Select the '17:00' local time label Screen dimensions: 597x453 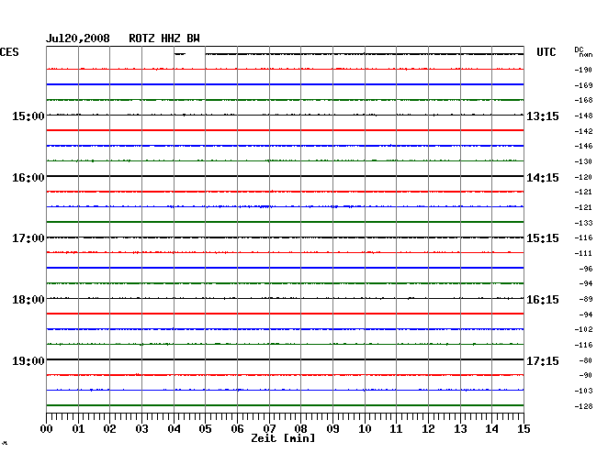point(28,238)
